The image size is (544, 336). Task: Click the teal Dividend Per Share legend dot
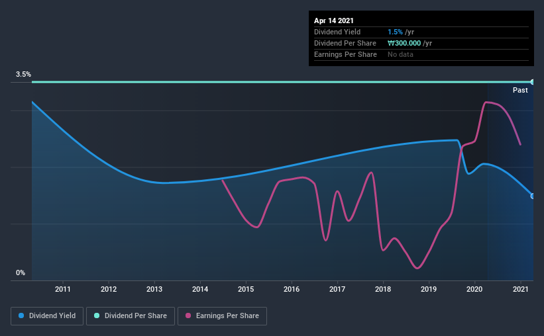[97, 315]
